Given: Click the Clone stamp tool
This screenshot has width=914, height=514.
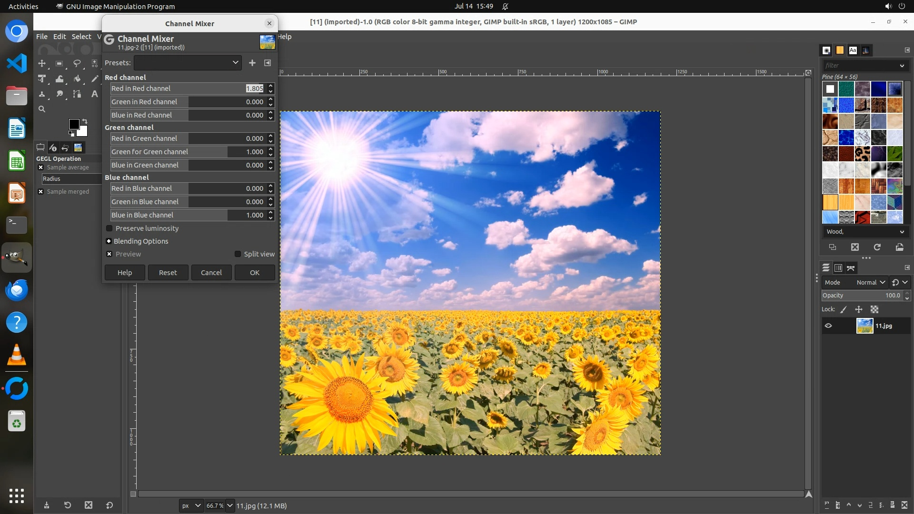Looking at the screenshot, I should pos(42,94).
